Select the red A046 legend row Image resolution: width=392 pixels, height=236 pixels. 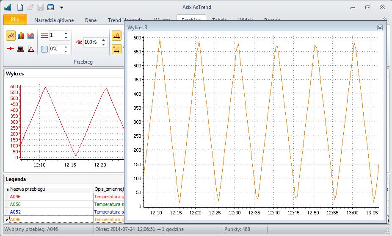click(51, 197)
